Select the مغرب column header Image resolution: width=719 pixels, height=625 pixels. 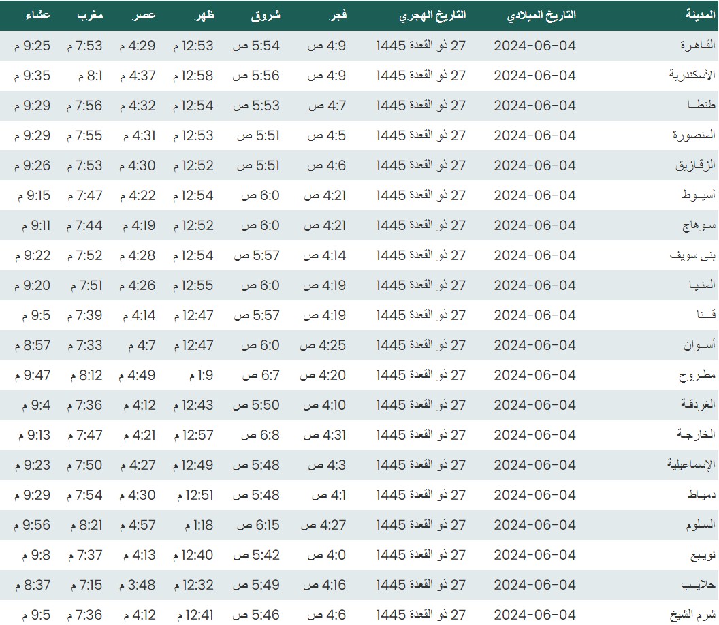pos(89,16)
